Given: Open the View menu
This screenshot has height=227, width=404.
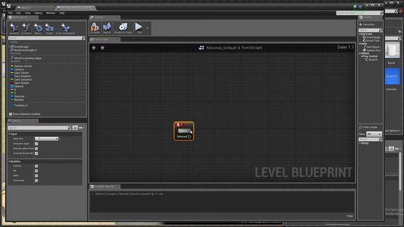Looking at the screenshot, I should tap(28, 13).
